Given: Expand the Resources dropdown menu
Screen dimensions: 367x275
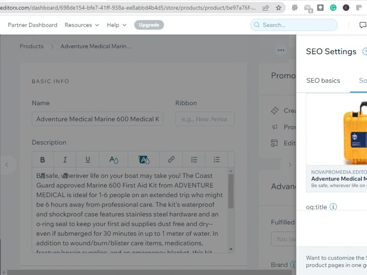Looking at the screenshot, I should pos(82,25).
